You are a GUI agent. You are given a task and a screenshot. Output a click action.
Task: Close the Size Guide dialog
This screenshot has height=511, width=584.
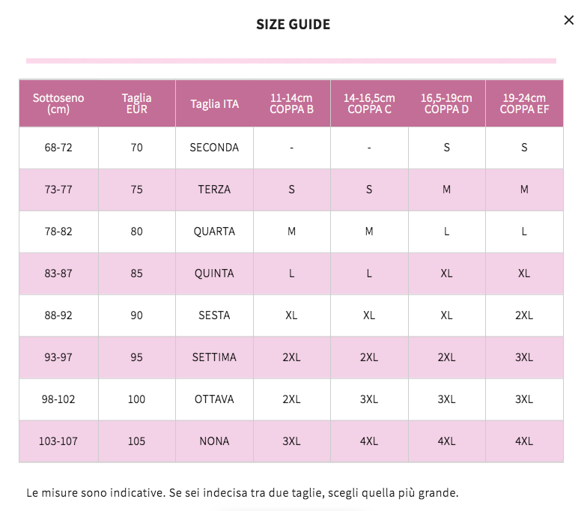click(x=568, y=20)
